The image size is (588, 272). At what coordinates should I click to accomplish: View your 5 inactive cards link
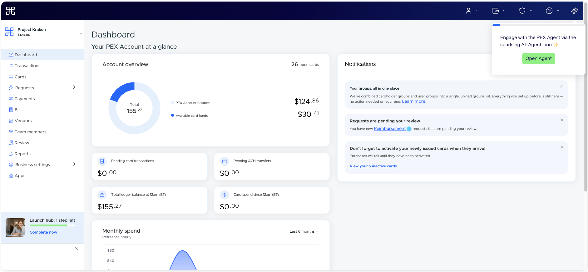pos(373,166)
